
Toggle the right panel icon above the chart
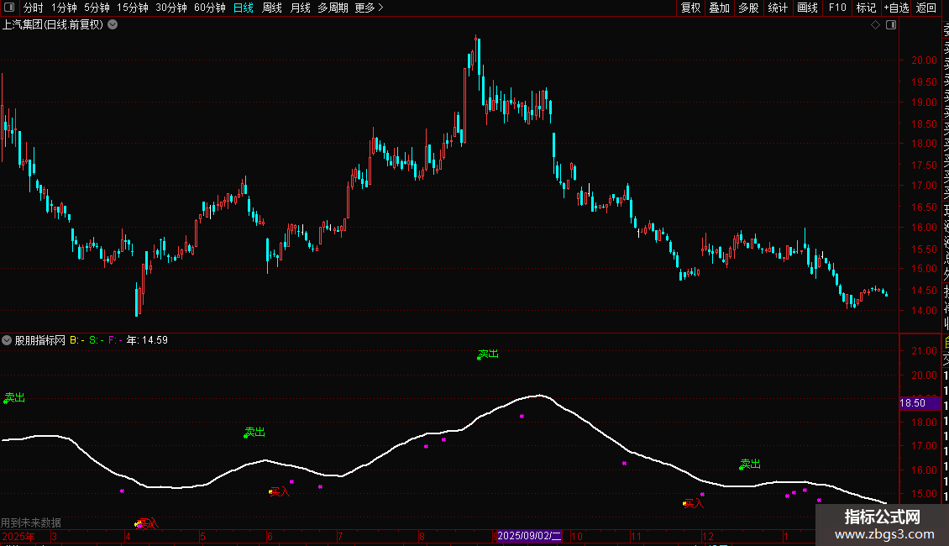[891, 25]
